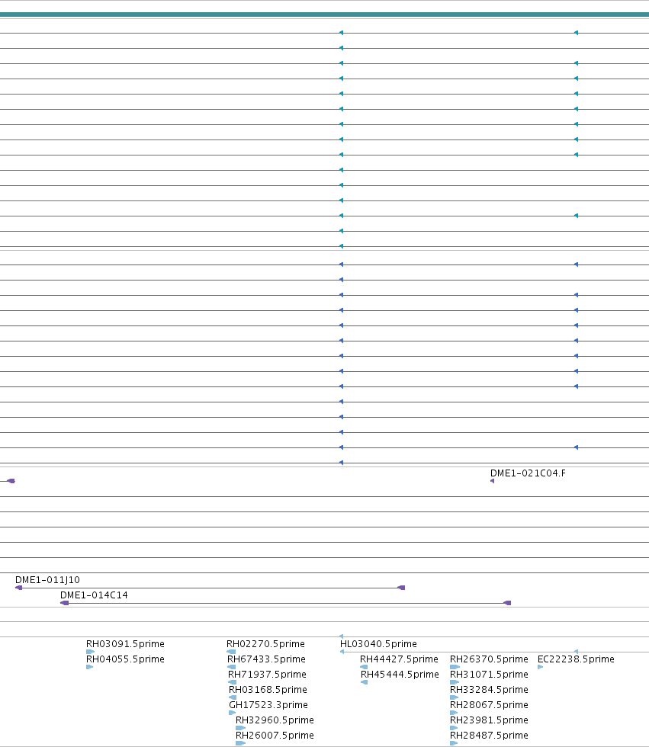Open the RH26370.5prime label
This screenshot has height=747, width=649.
[x=489, y=659]
